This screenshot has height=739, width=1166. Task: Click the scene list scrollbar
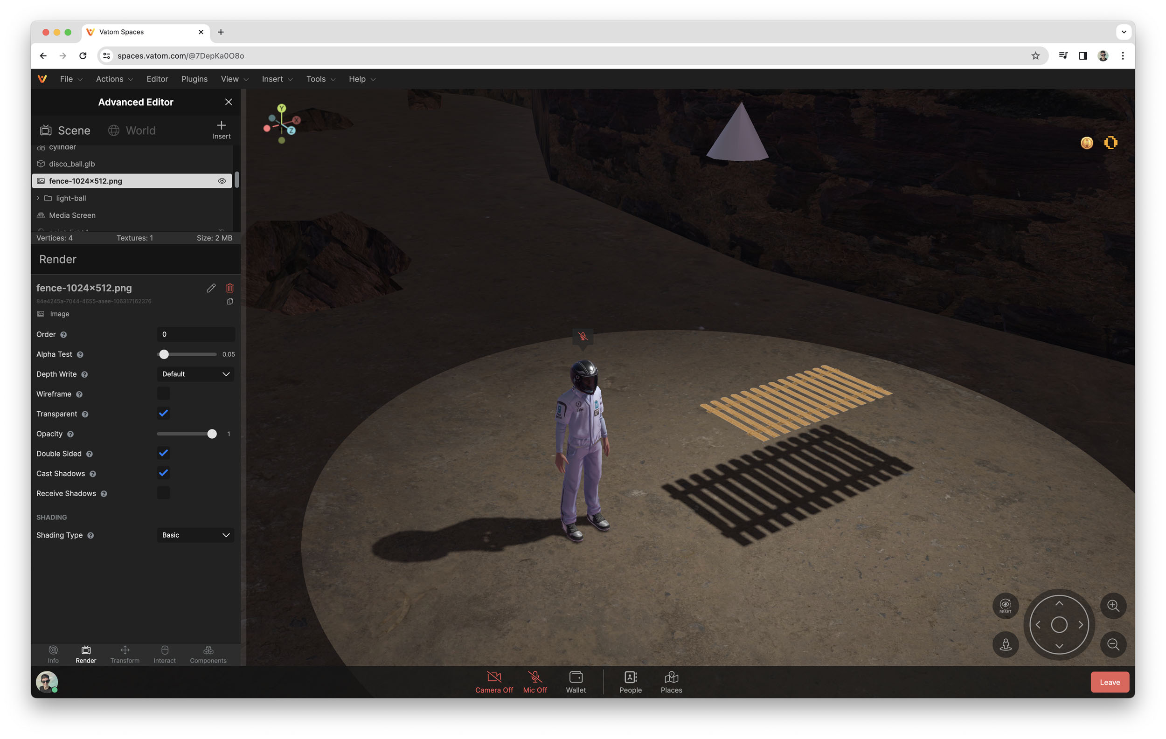click(x=237, y=179)
